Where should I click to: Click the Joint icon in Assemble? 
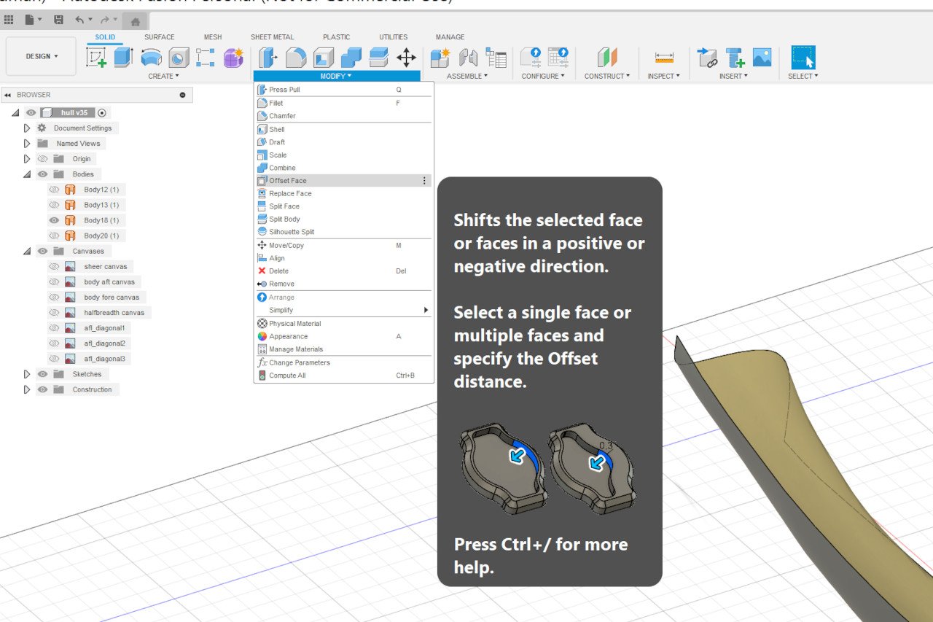pyautogui.click(x=468, y=58)
